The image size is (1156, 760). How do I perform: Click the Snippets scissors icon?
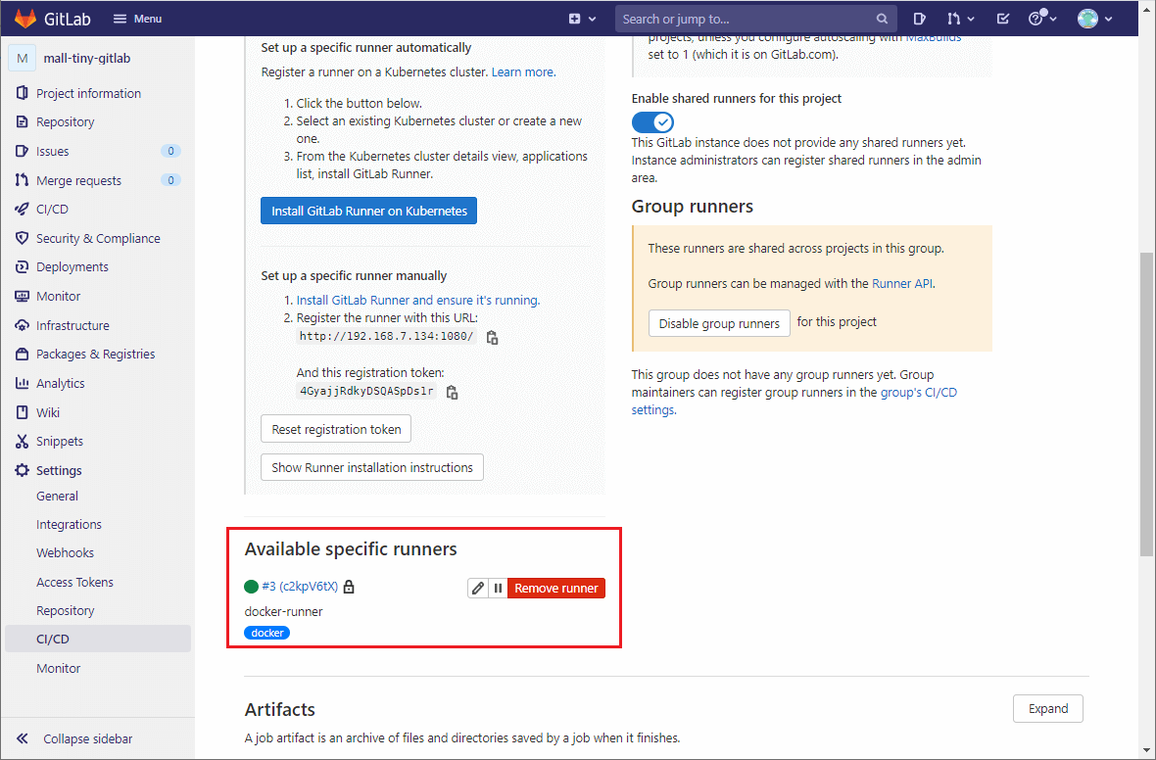[x=23, y=441]
